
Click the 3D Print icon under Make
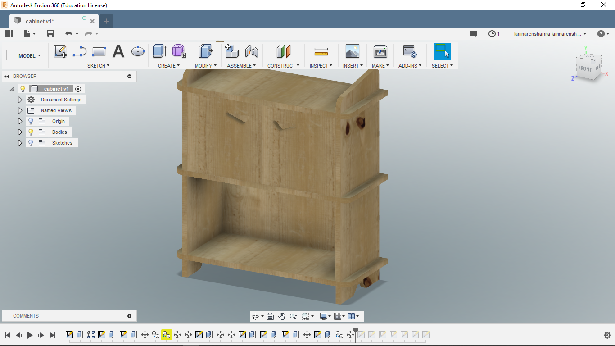point(380,51)
